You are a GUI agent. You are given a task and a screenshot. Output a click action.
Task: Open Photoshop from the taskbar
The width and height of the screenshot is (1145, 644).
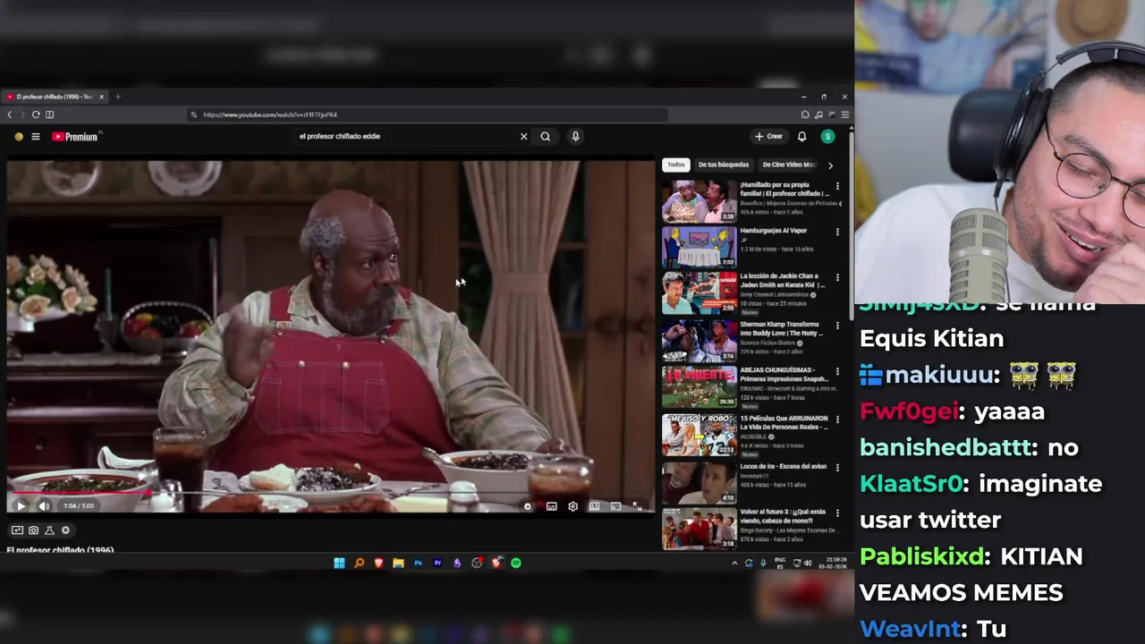pyautogui.click(x=418, y=563)
